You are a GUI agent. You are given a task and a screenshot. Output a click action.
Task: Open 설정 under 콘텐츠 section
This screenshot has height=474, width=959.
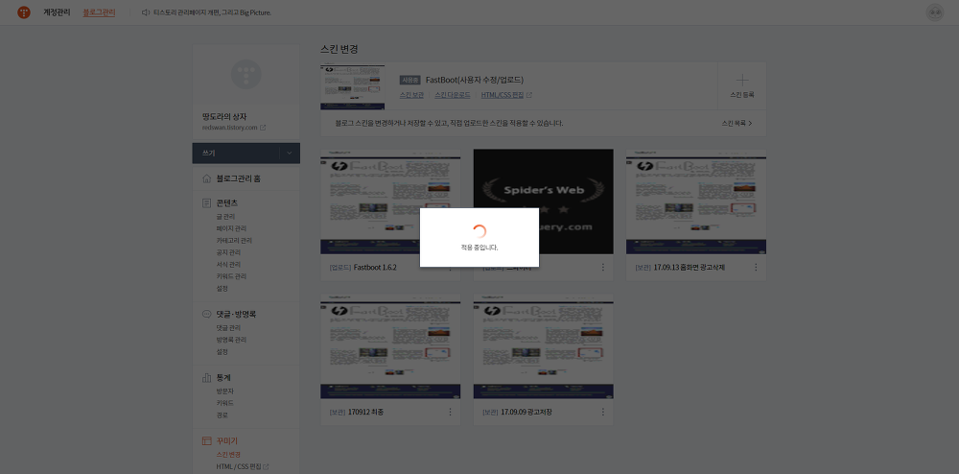tap(222, 288)
